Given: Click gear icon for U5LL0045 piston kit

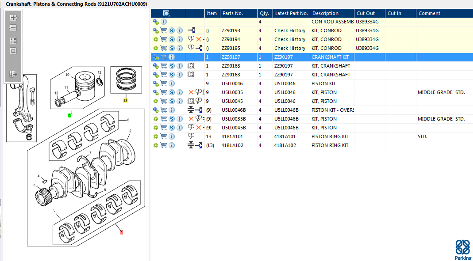Looking at the screenshot, I should (x=156, y=101).
